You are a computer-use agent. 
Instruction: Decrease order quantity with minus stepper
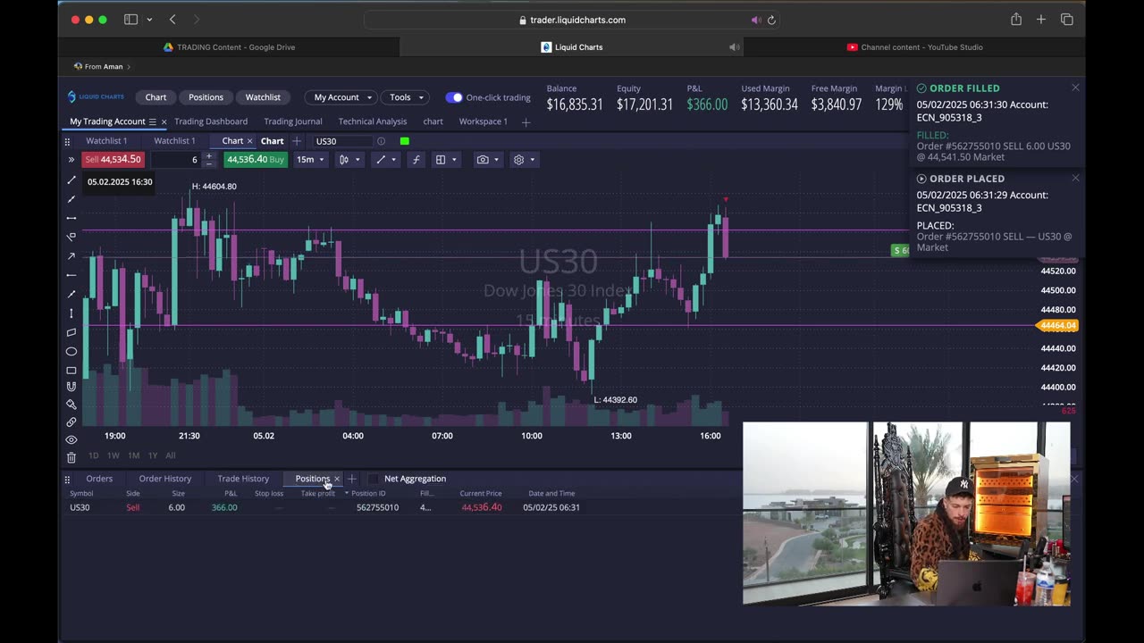click(x=209, y=163)
